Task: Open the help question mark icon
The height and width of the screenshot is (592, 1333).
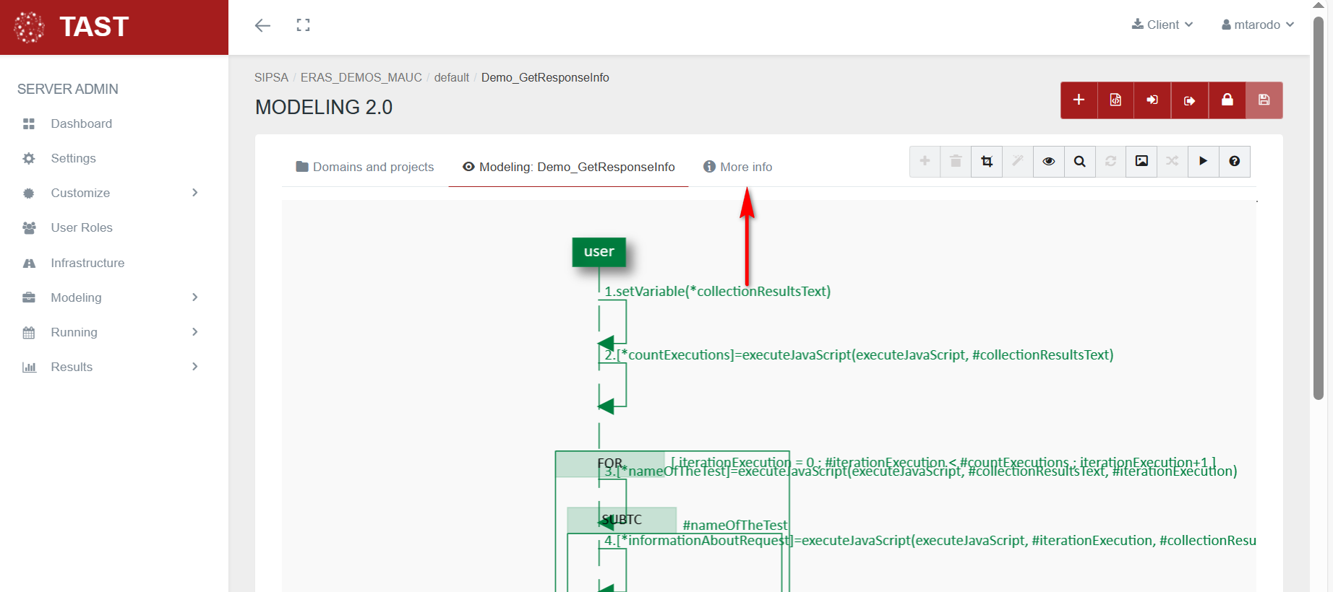Action: (1234, 162)
